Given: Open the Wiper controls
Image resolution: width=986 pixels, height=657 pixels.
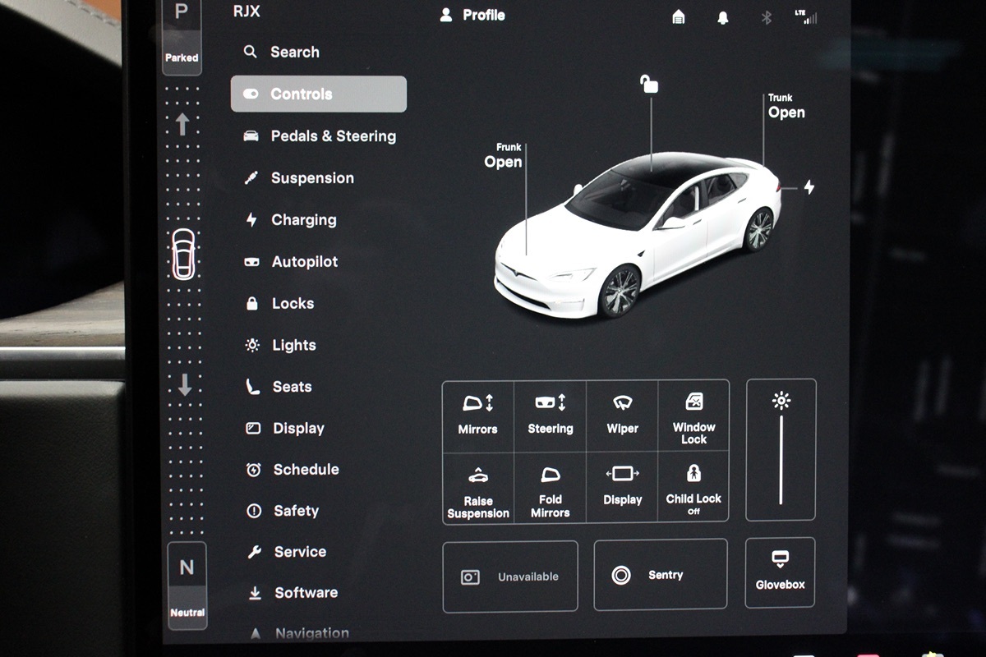Looking at the screenshot, I should [622, 415].
